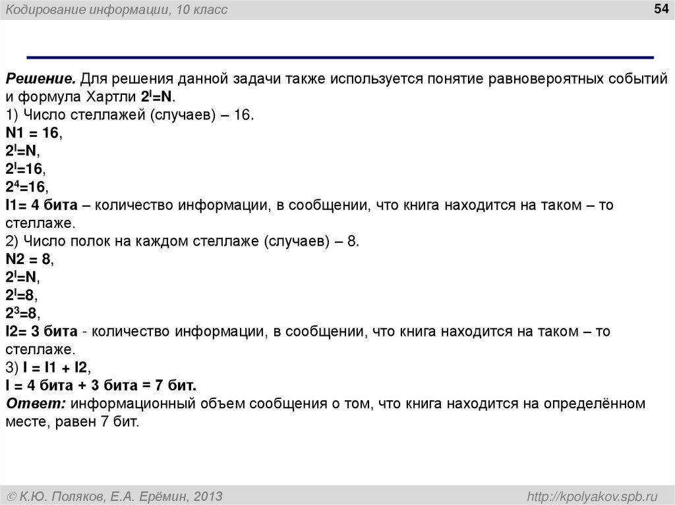This screenshot has width=675, height=505.
Task: Click the text 'I2= 3 бита'
Action: pyautogui.click(x=42, y=331)
